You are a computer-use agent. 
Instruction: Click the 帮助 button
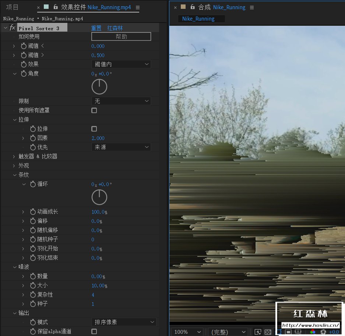tap(121, 36)
